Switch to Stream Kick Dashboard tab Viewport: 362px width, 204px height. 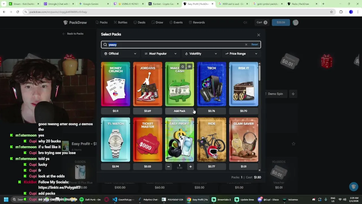coord(24,4)
